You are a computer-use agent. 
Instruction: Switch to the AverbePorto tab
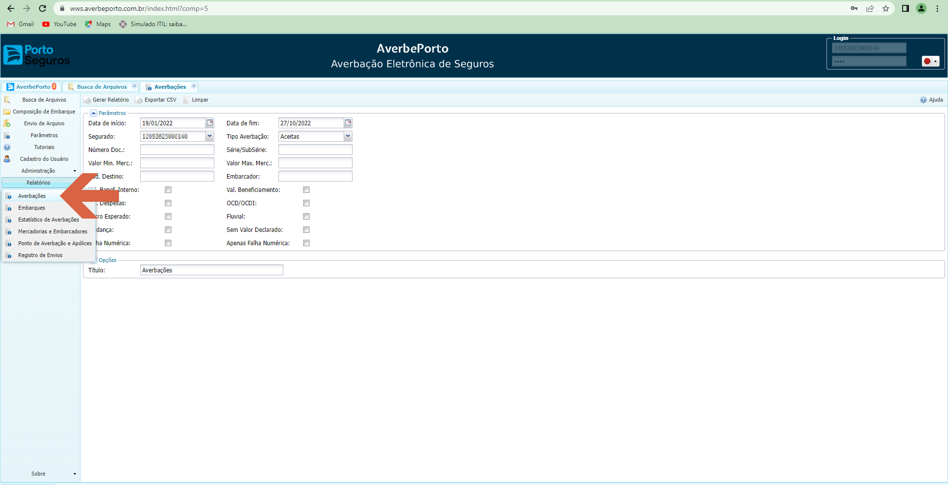click(32, 87)
